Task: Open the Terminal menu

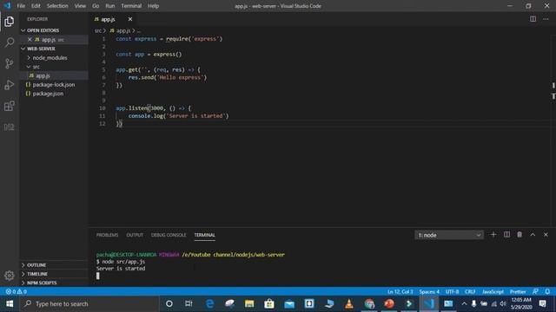Action: [x=131, y=6]
